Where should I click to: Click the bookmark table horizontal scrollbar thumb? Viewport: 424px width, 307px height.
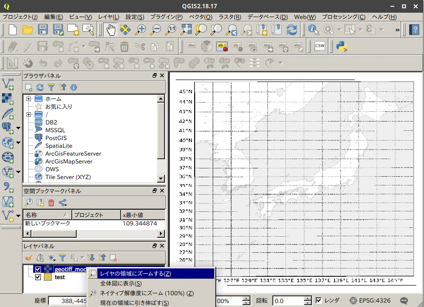point(54,233)
